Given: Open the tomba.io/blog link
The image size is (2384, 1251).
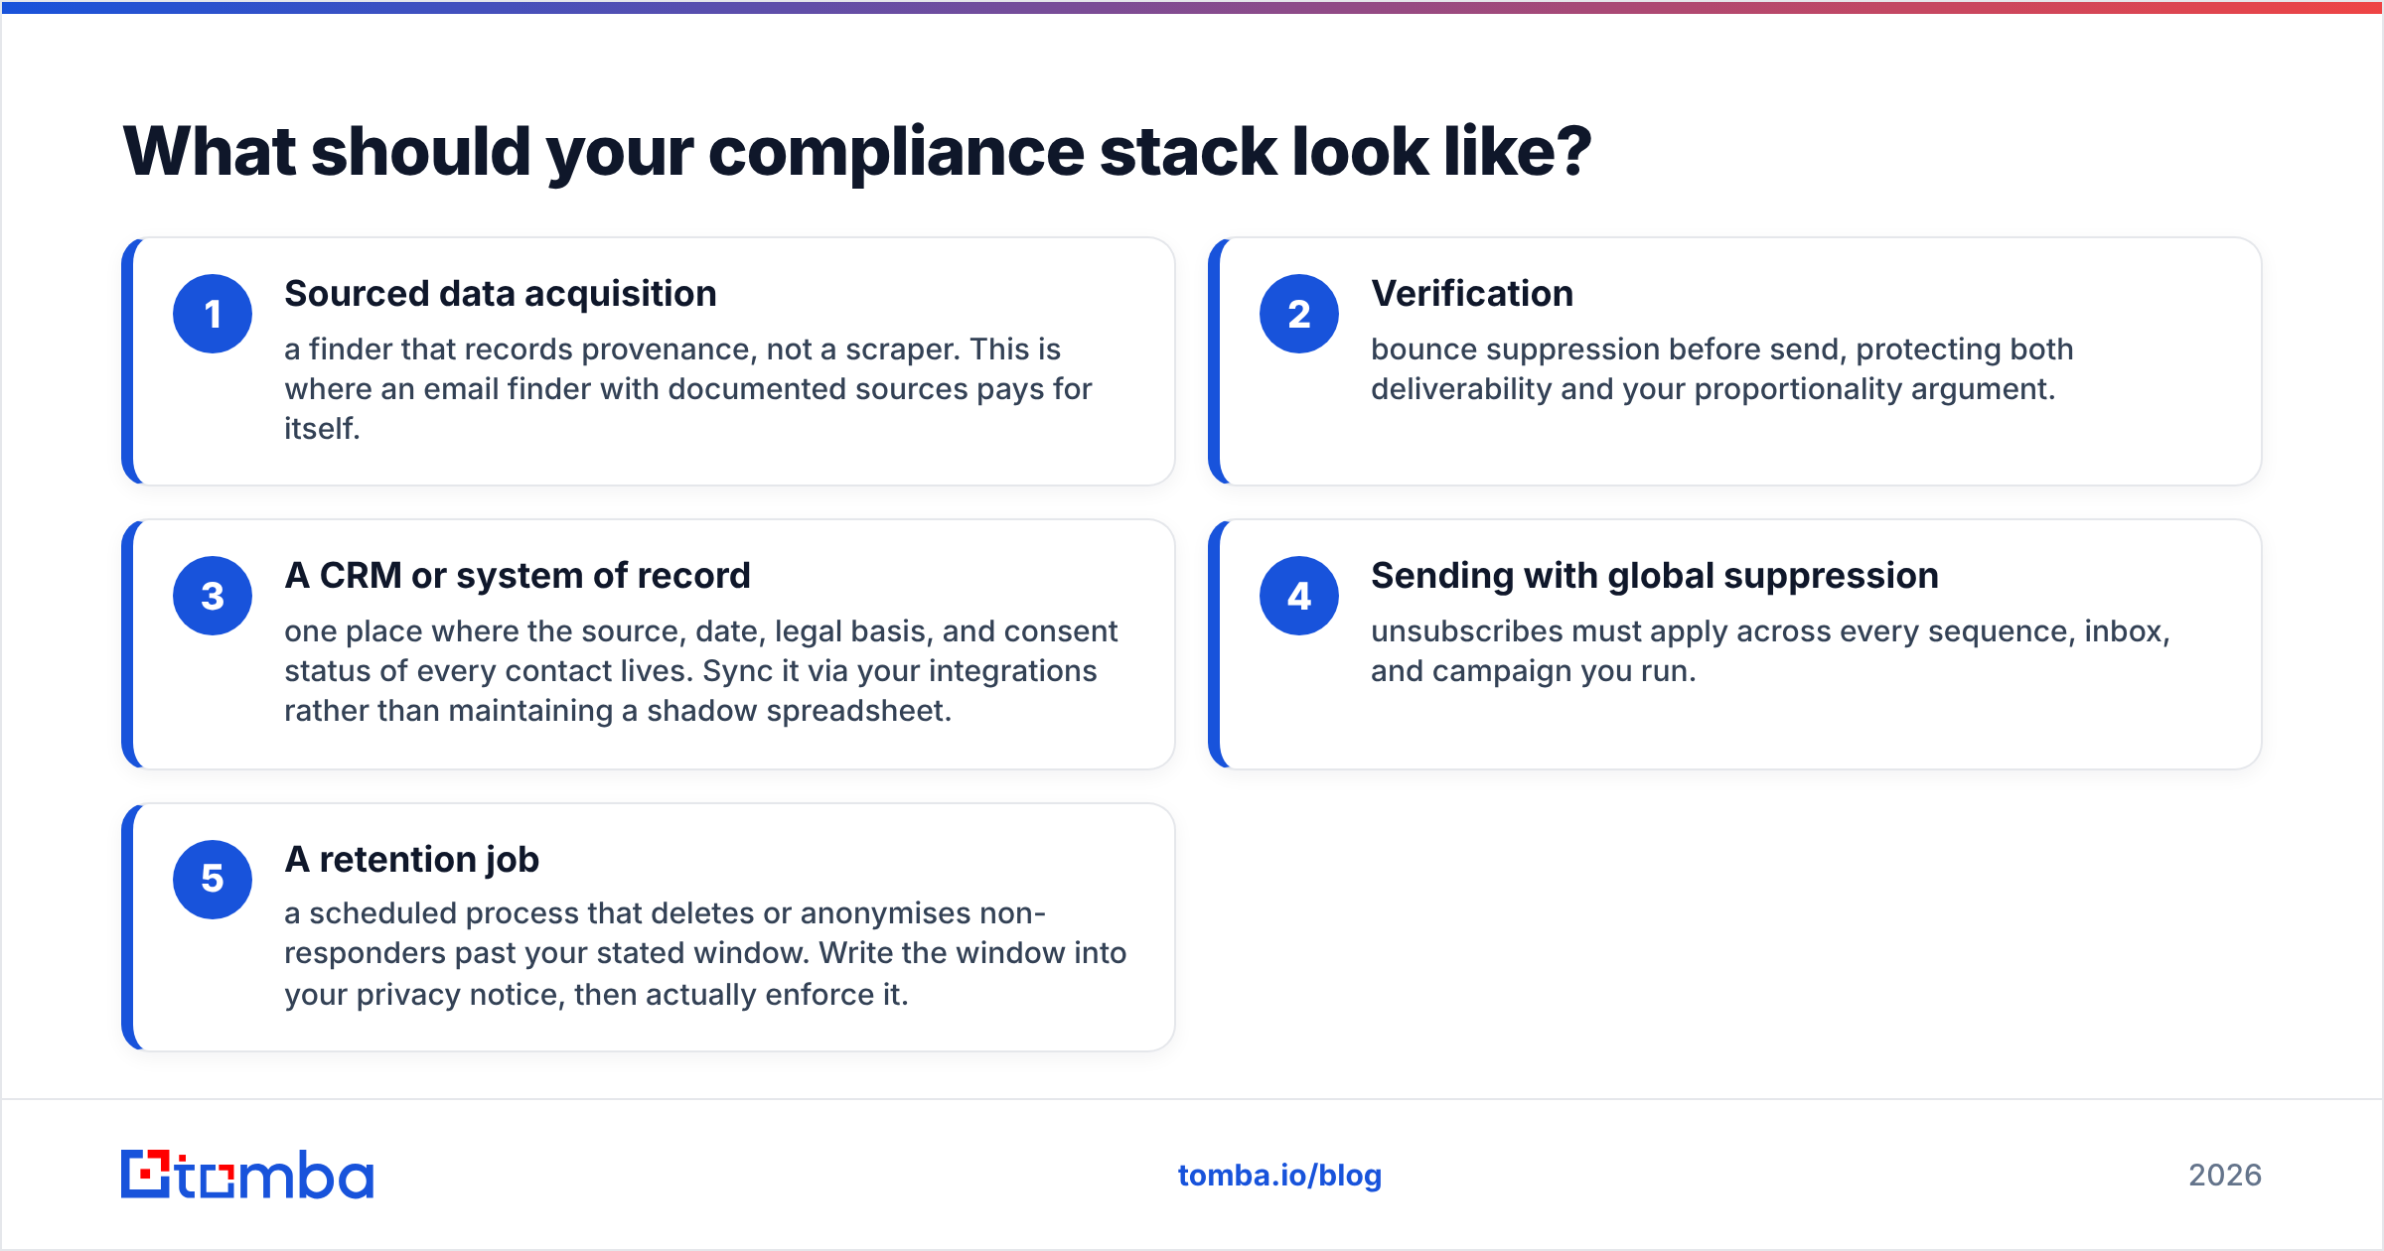Looking at the screenshot, I should [1279, 1176].
